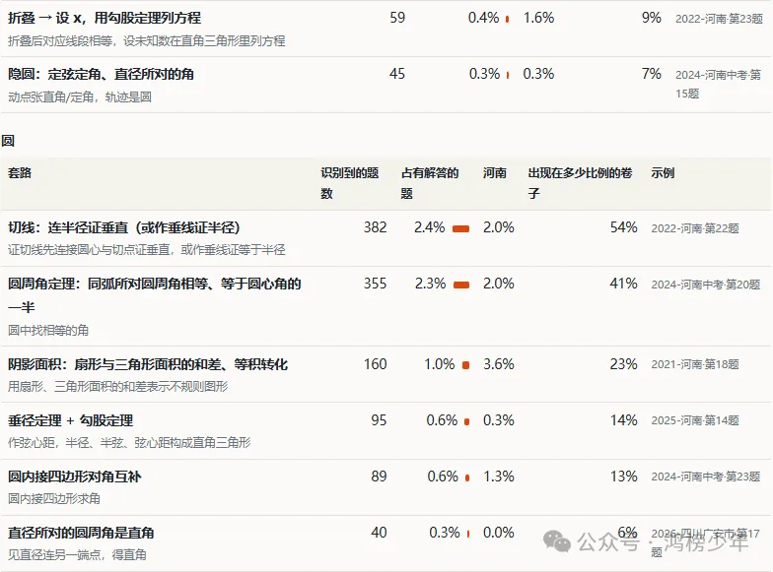
Task: Click count 59 in 折叠 row
Action: point(397,18)
